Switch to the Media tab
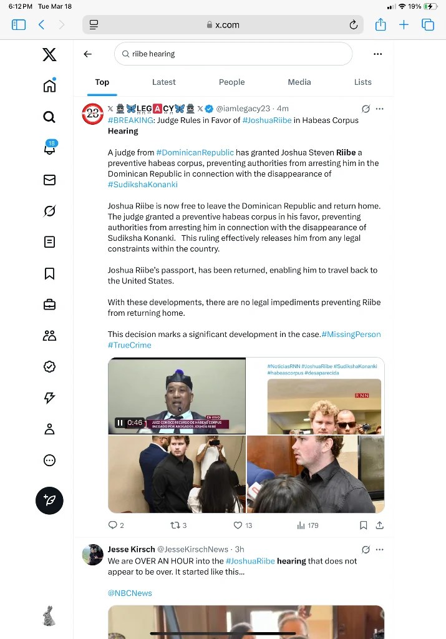The width and height of the screenshot is (446, 639). pos(299,82)
